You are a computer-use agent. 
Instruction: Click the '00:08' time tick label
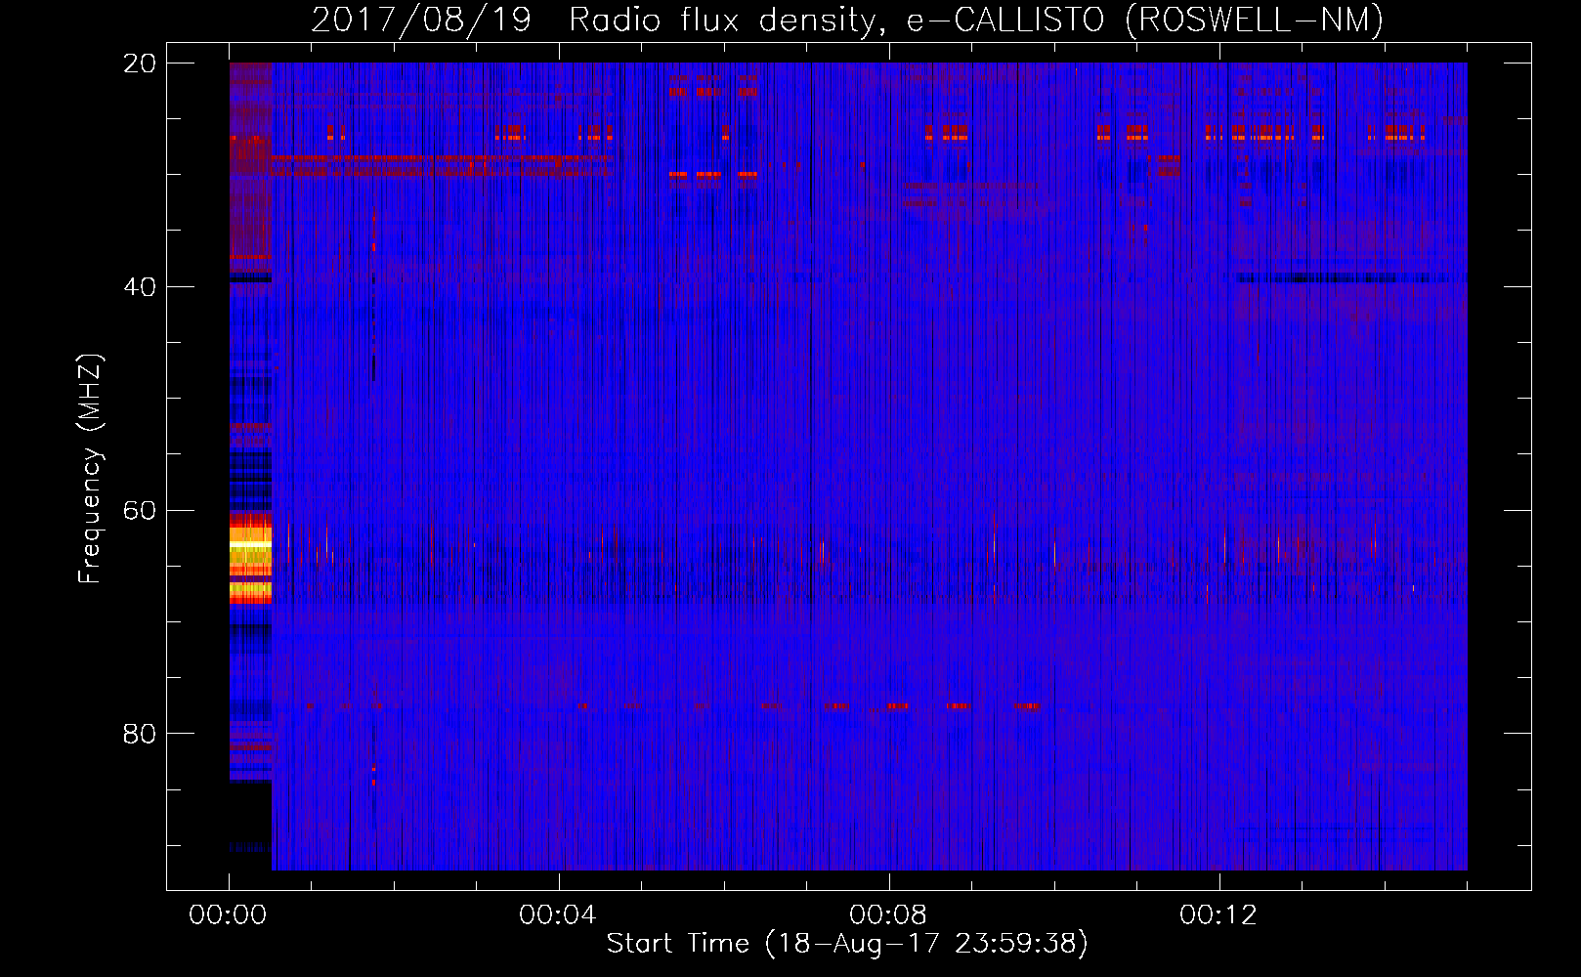coord(888,915)
